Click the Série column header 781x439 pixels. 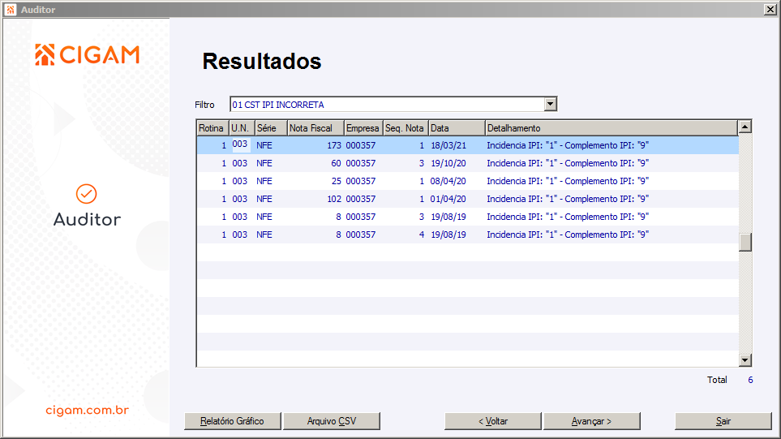(271, 128)
